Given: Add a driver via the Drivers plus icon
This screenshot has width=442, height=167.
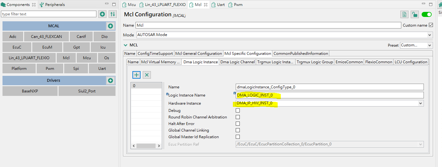Looking at the screenshot, I should (110, 81).
